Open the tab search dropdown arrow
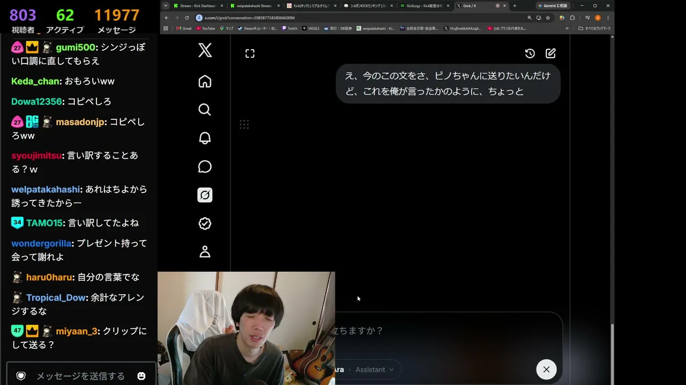The width and height of the screenshot is (686, 385). 165,6
